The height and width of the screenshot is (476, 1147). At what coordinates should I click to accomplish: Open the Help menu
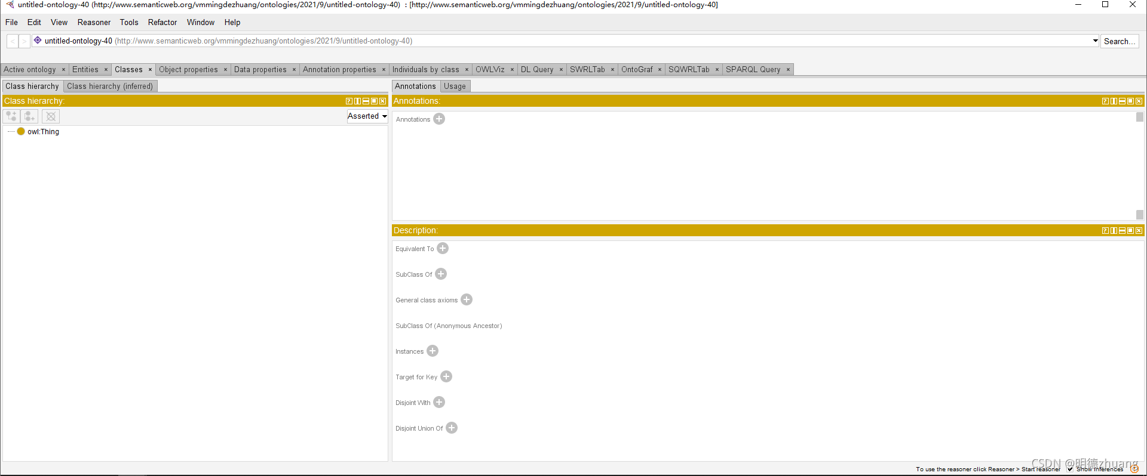(232, 23)
